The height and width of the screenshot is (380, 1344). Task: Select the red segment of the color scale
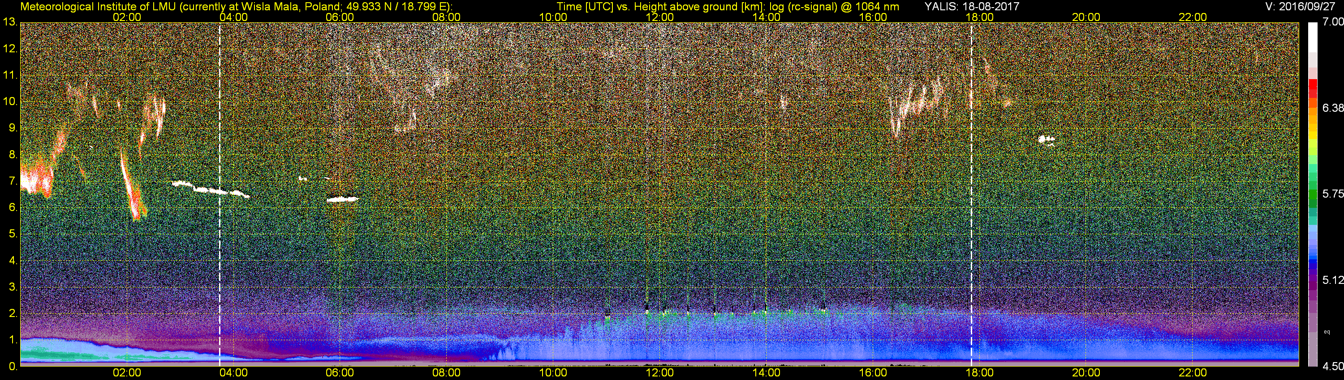pos(1313,84)
